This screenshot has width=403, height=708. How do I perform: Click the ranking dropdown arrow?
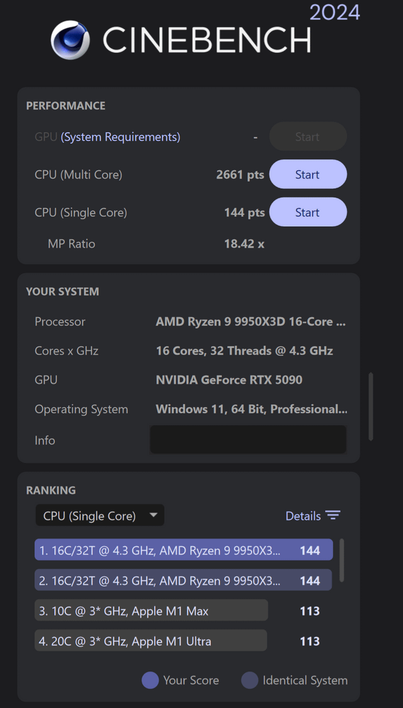154,515
